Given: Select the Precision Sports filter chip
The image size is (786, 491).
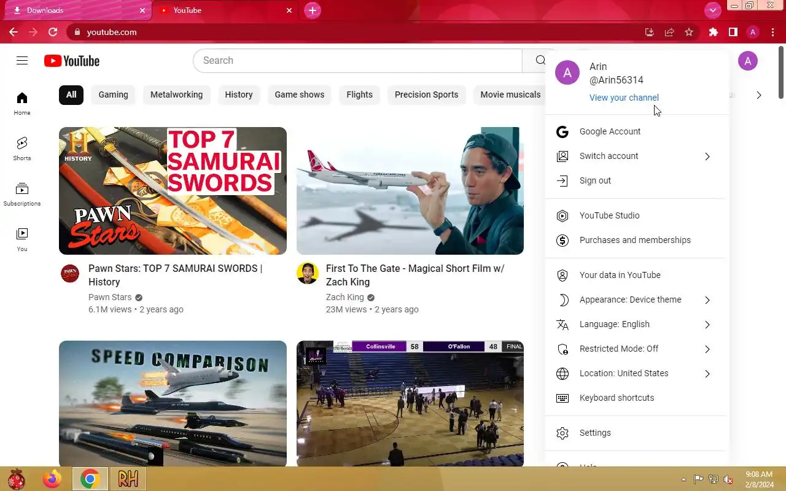Looking at the screenshot, I should point(426,95).
